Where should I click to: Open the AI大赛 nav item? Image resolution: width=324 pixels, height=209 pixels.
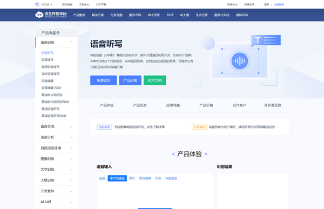(185, 15)
